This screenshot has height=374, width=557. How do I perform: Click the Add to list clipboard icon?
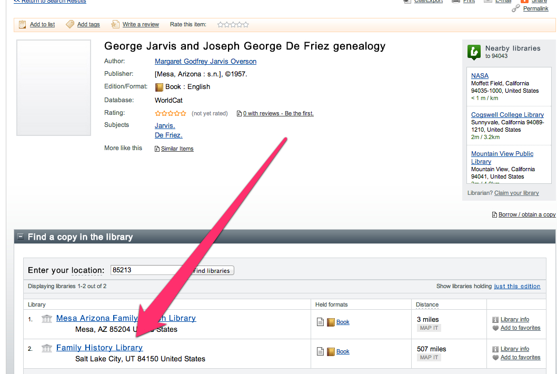22,24
